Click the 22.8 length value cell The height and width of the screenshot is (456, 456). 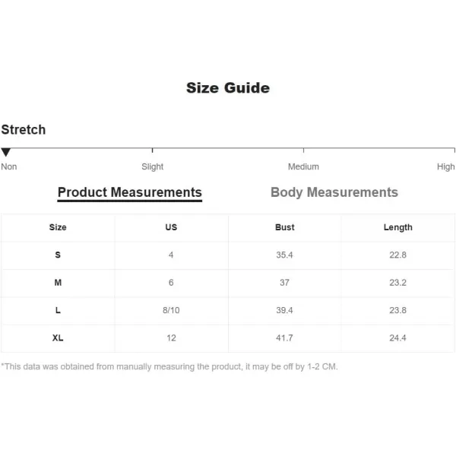pyautogui.click(x=397, y=255)
